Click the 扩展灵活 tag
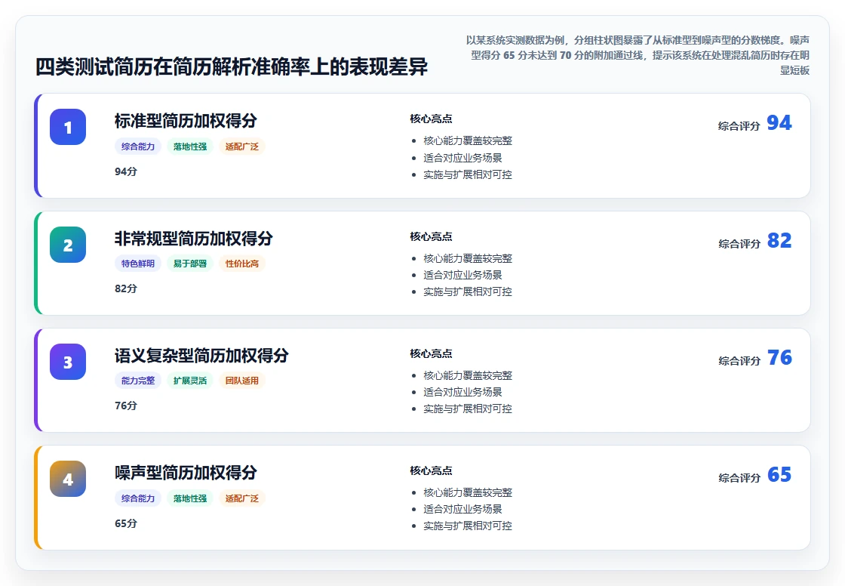Image resolution: width=845 pixels, height=586 pixels. [189, 381]
